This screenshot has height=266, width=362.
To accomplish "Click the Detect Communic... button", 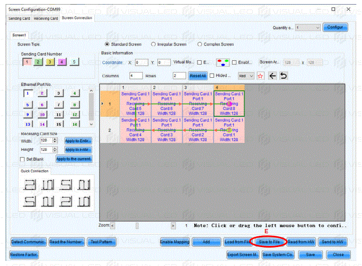I will click(28, 242).
